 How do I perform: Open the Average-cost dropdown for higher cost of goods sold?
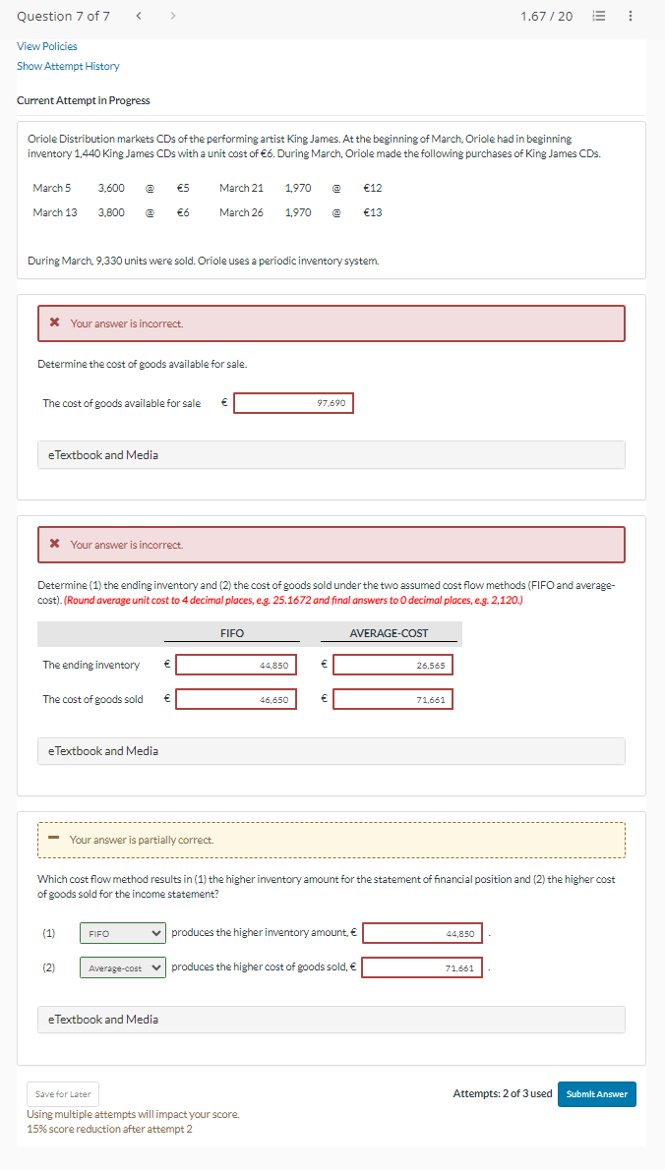(x=122, y=967)
